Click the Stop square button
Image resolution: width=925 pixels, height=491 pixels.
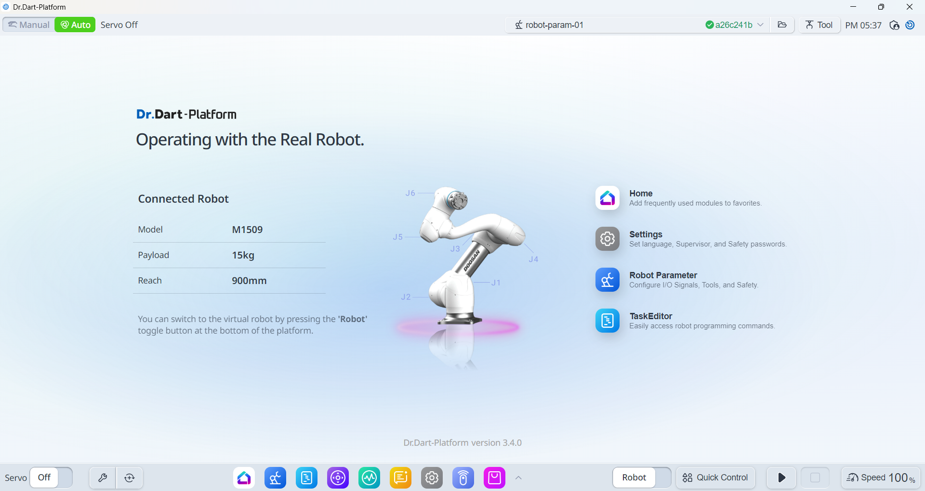click(x=815, y=478)
